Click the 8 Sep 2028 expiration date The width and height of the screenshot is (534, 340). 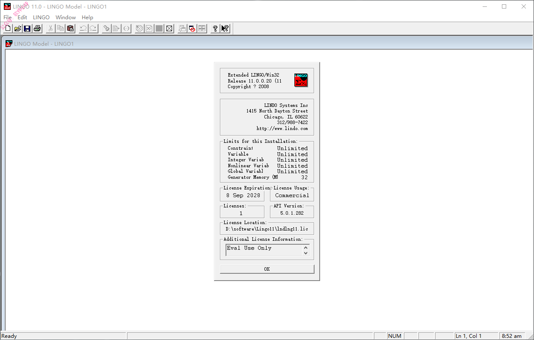[243, 195]
